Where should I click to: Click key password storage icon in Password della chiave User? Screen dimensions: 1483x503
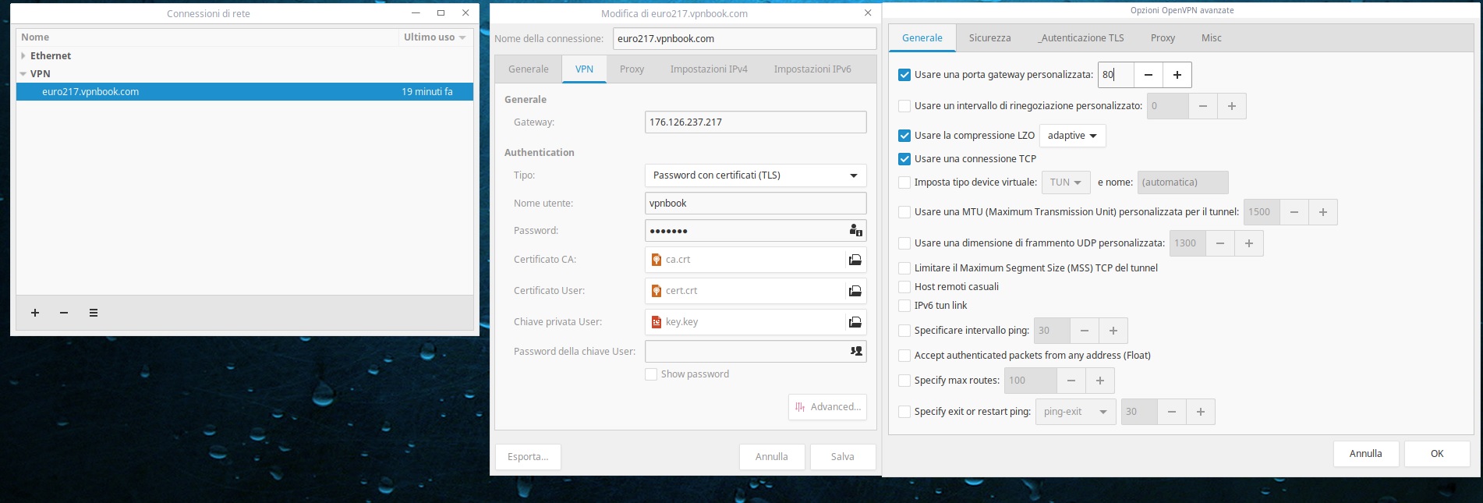click(856, 351)
